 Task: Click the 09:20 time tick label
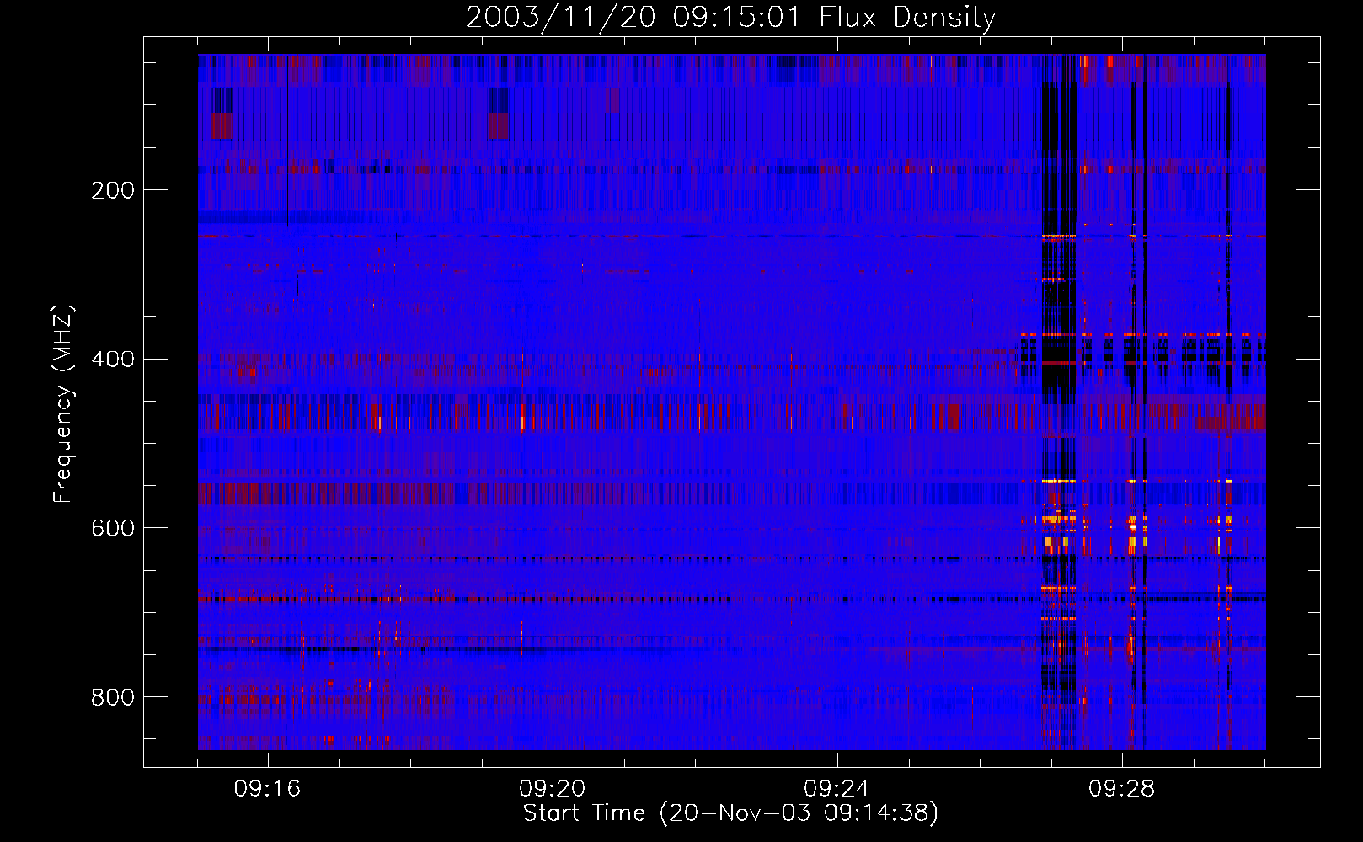coord(552,789)
